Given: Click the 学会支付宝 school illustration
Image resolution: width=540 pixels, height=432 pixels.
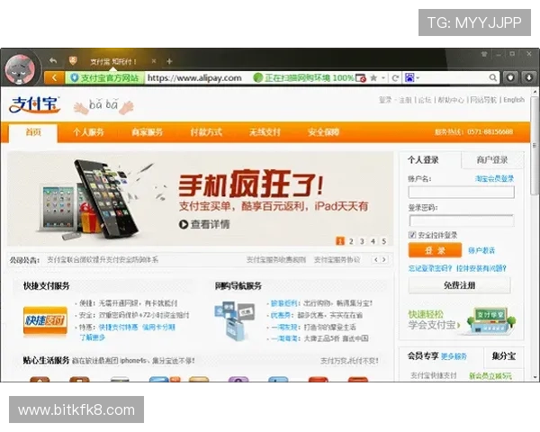Looking at the screenshot, I should click(491, 321).
